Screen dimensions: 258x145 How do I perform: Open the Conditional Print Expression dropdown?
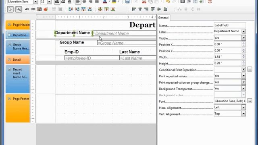click(x=243, y=69)
